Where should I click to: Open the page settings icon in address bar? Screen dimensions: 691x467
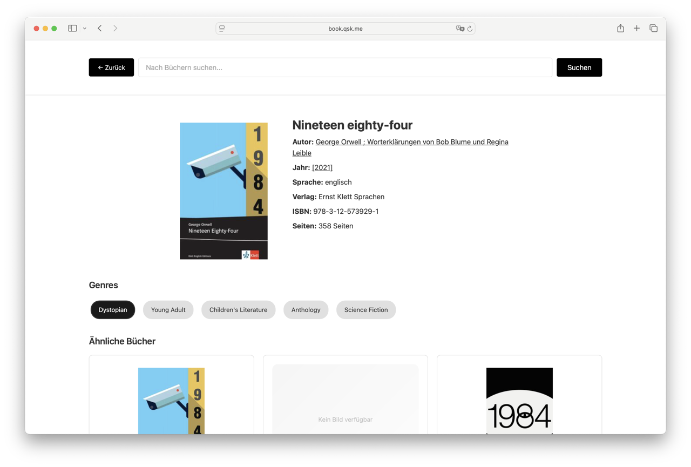(x=222, y=29)
